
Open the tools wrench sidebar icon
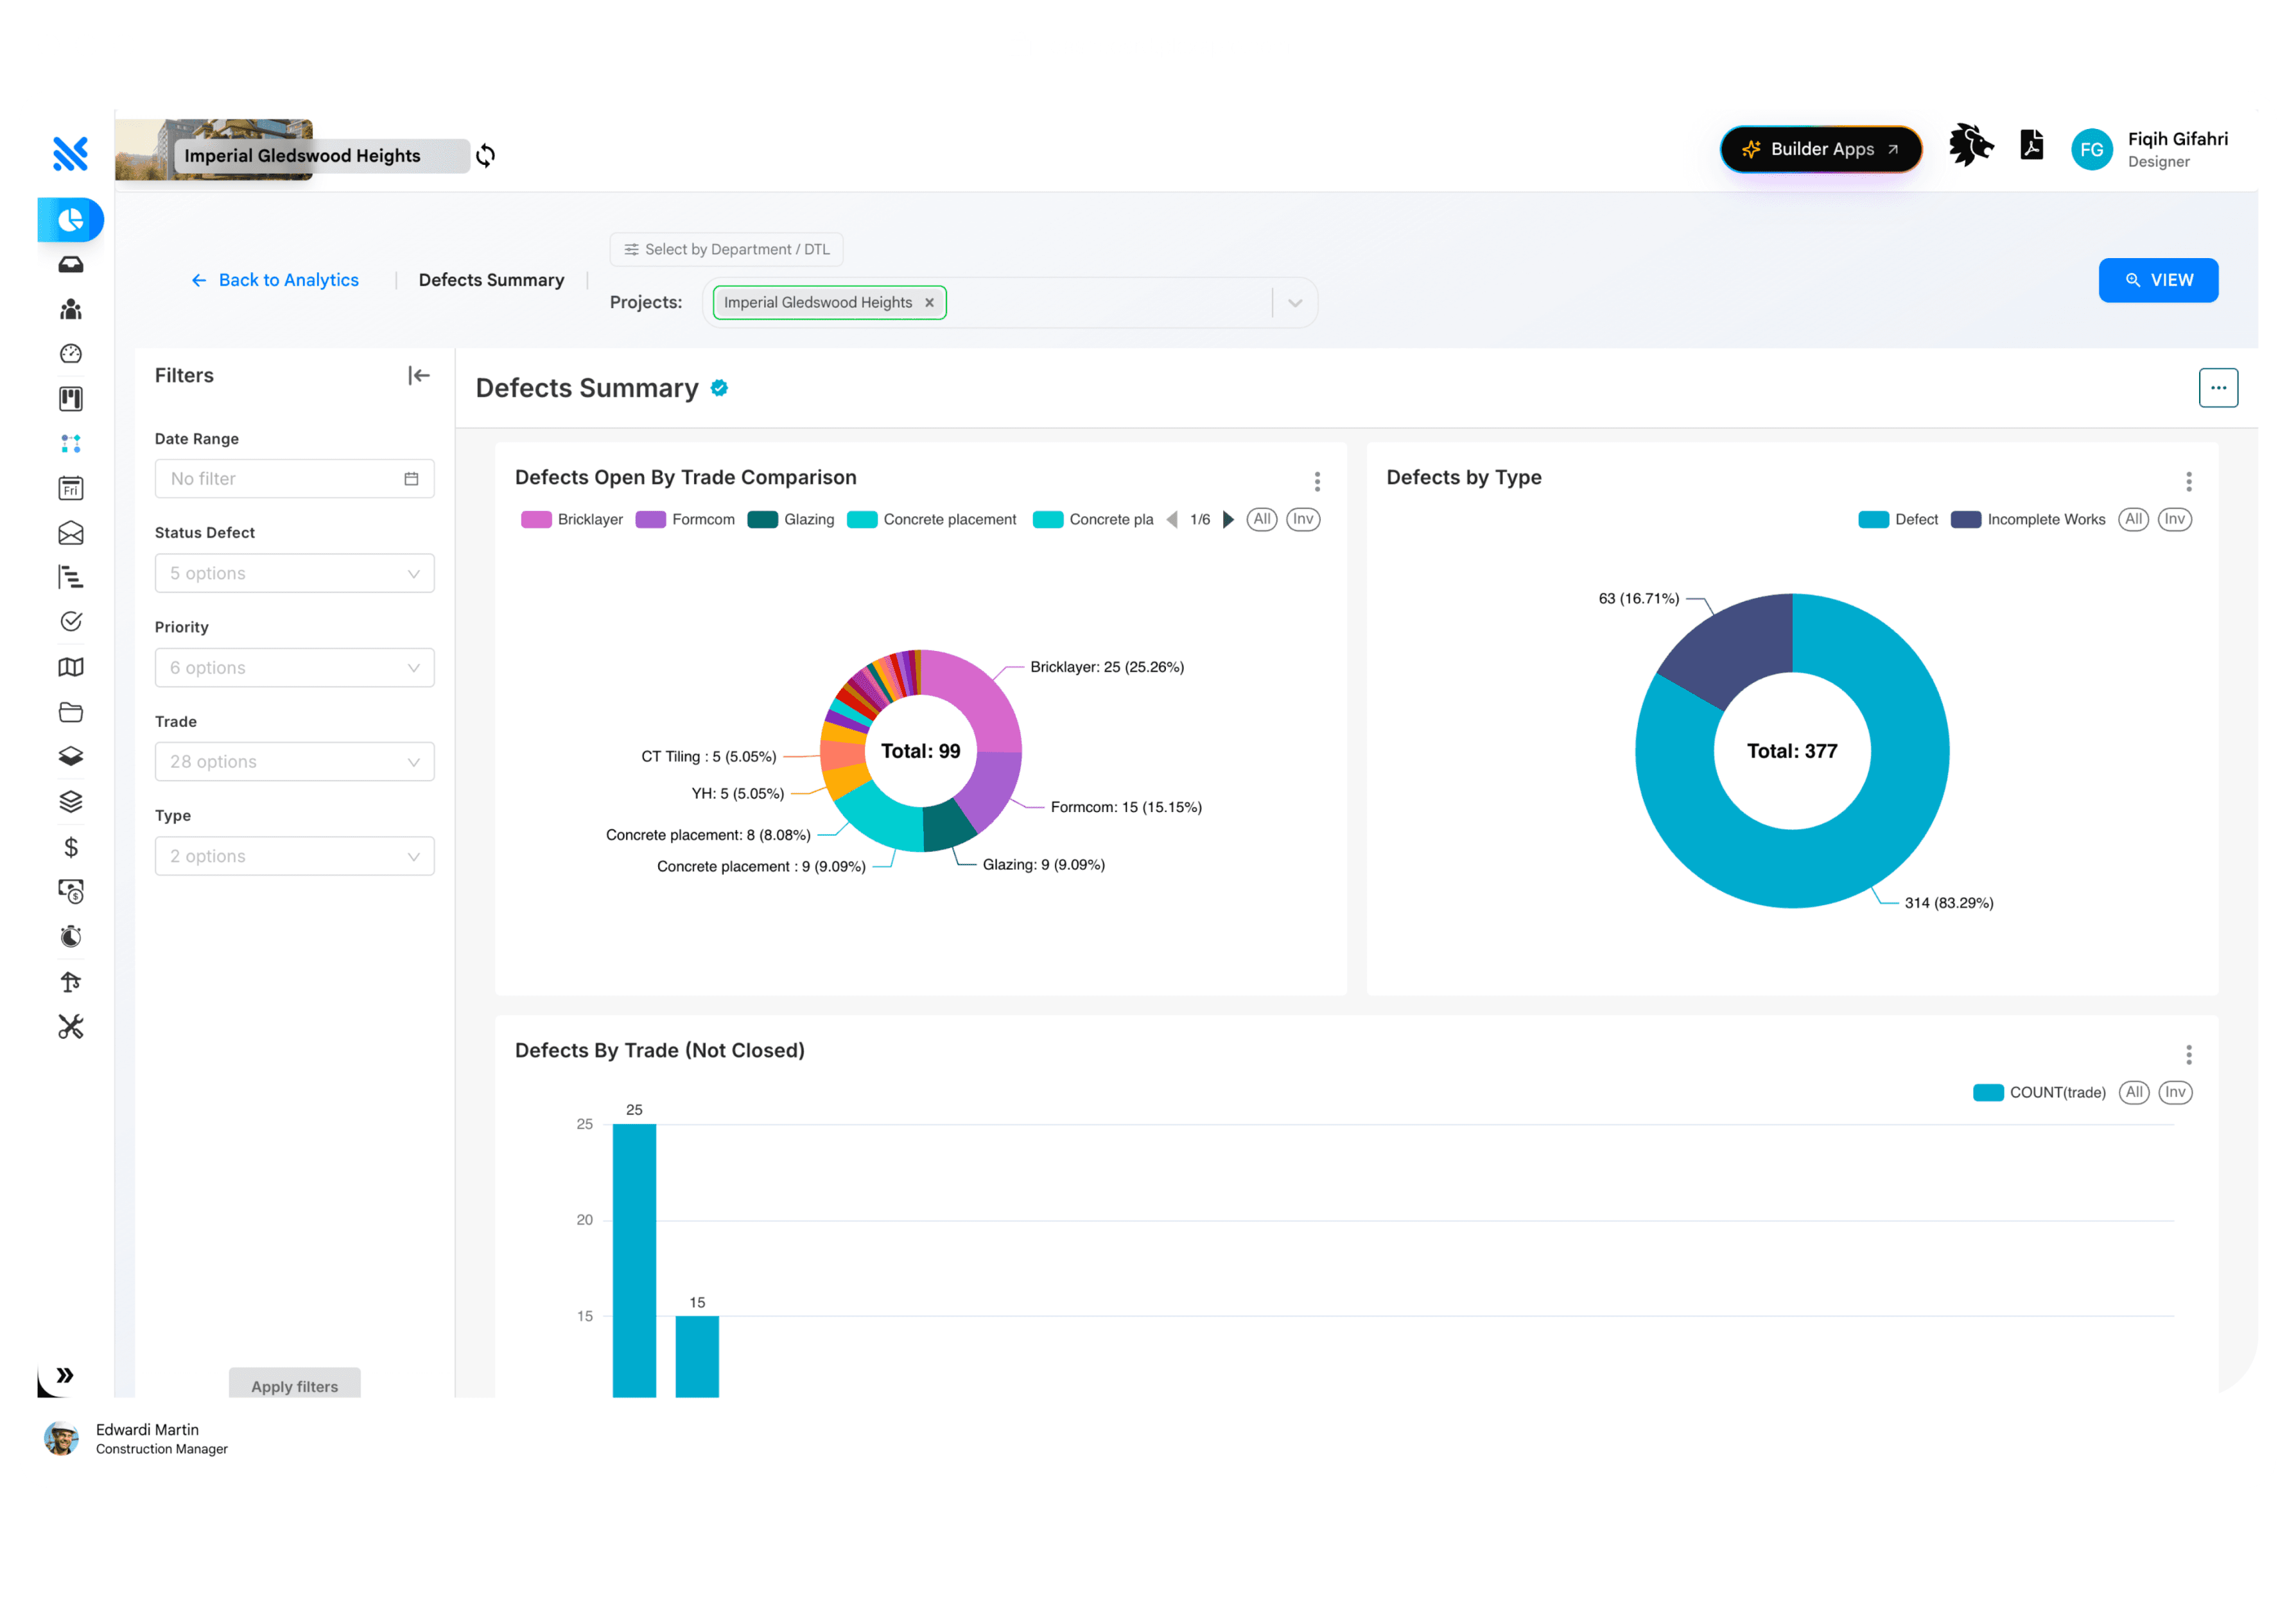pyautogui.click(x=71, y=1027)
